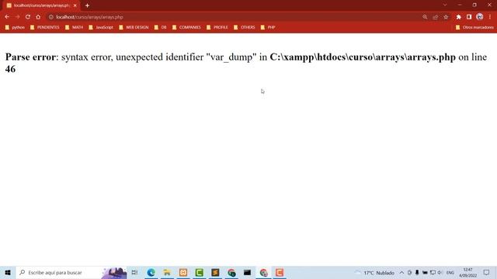Go back to the previous page
This screenshot has height=279, width=497.
[7, 17]
